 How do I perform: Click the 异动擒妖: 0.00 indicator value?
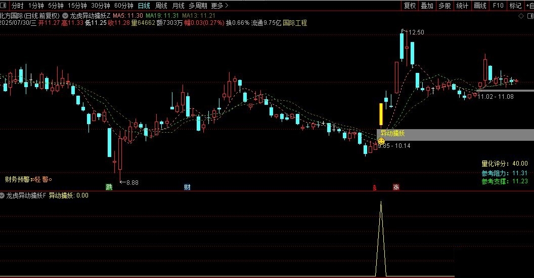pyautogui.click(x=68, y=195)
